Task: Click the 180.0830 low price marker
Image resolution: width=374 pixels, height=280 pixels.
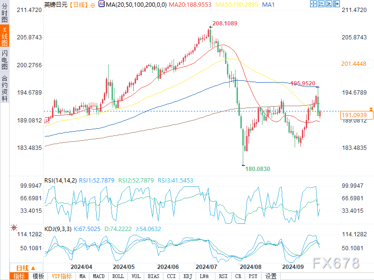Action: (x=258, y=169)
